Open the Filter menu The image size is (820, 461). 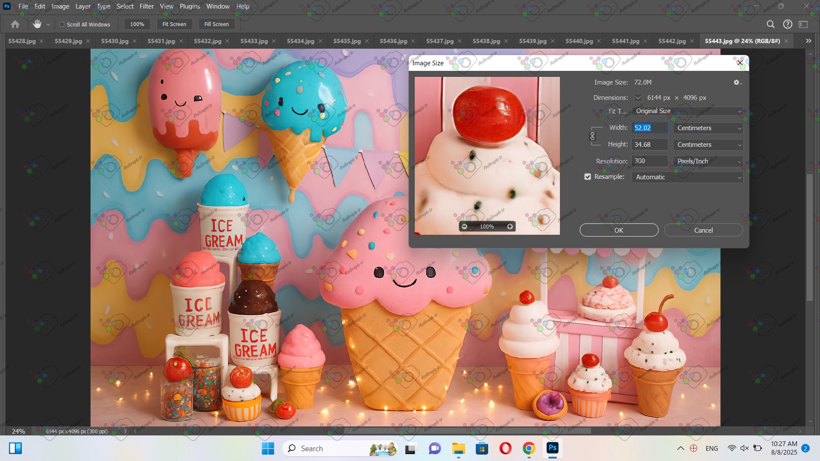146,6
